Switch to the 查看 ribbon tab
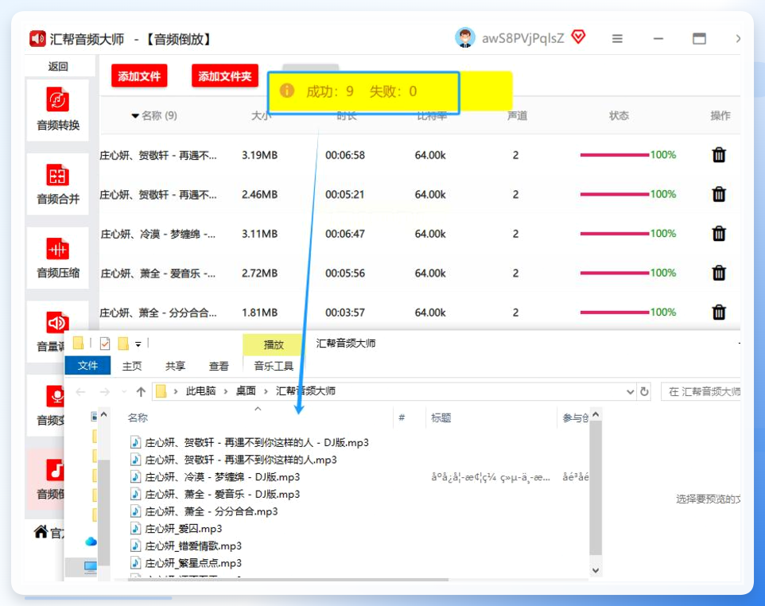The image size is (765, 606). pyautogui.click(x=219, y=366)
